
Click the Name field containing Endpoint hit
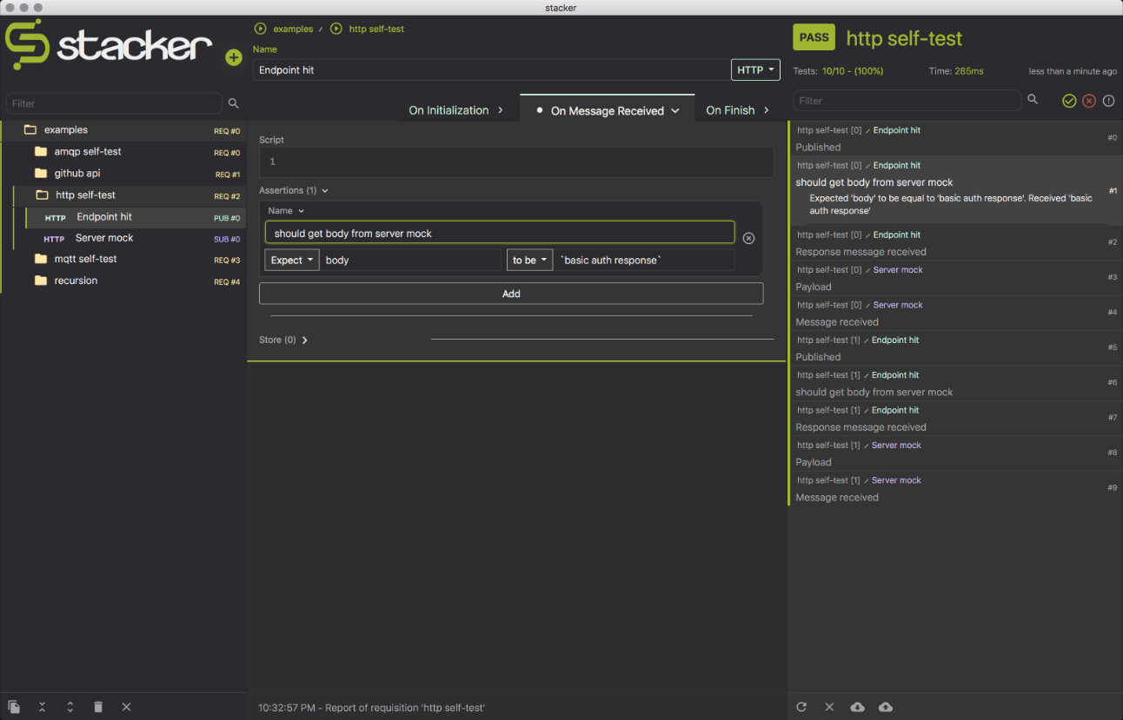(x=492, y=69)
